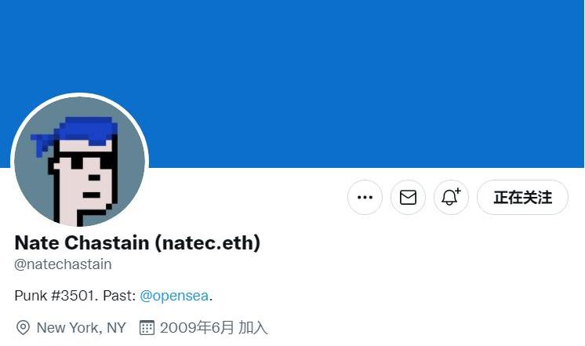The image size is (585, 346).
Task: Select the Nate Chastain display name
Action: tap(82, 242)
